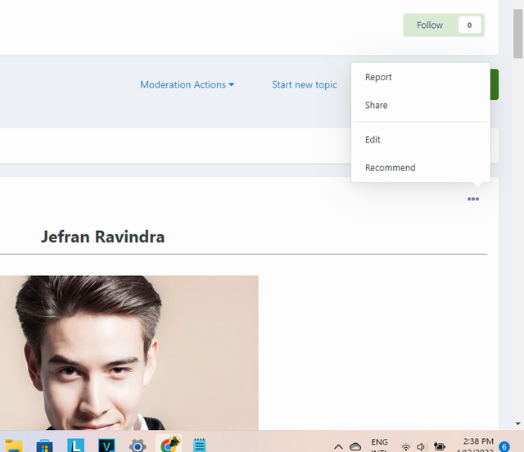Click the Follow button
This screenshot has height=452, width=524.
coord(444,25)
